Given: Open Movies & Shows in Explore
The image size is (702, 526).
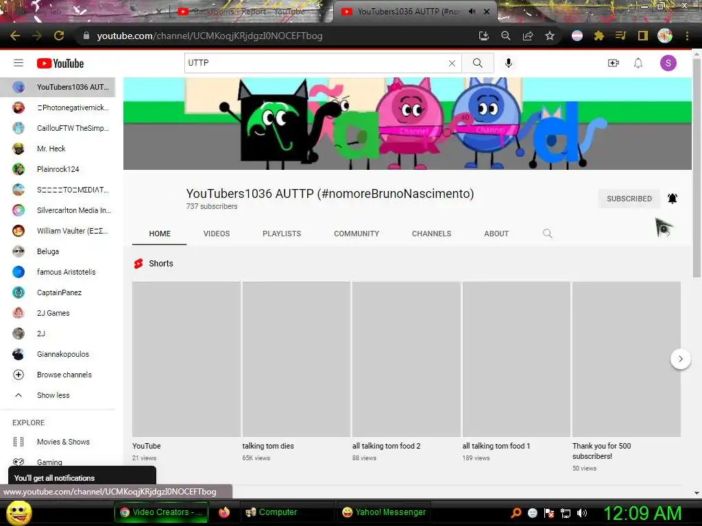Looking at the screenshot, I should pyautogui.click(x=58, y=442).
